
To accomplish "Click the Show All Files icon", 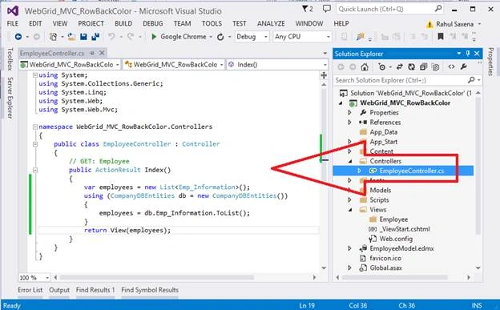I will (435, 67).
